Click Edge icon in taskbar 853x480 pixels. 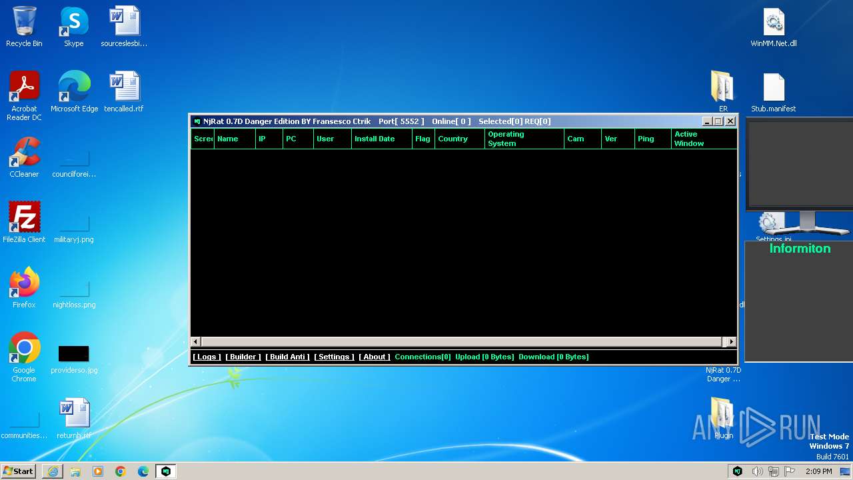[x=143, y=471]
